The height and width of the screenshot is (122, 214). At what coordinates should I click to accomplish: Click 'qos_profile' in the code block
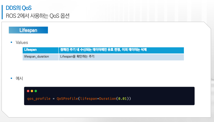pos(39,99)
